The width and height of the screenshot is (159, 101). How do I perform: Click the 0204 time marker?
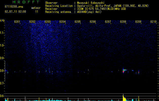coord(62,21)
